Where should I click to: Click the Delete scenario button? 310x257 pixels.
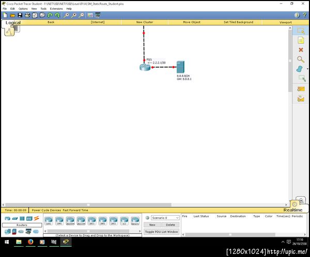[171, 225]
